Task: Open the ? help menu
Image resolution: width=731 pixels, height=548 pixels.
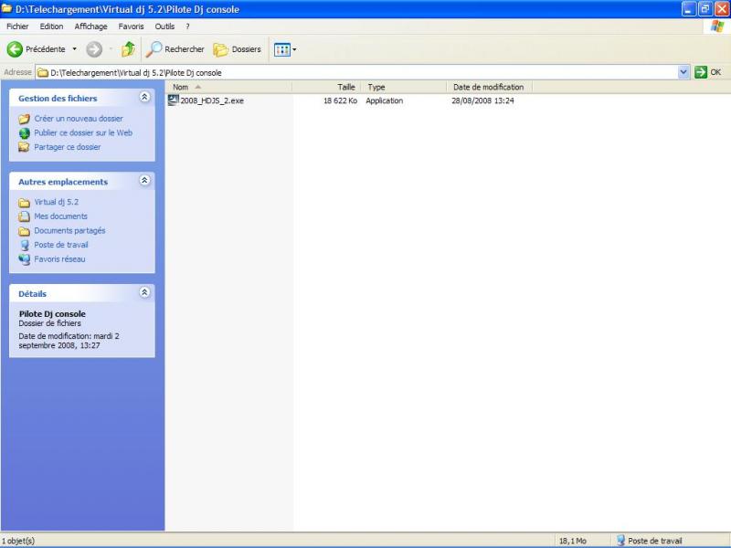Action: 187,26
